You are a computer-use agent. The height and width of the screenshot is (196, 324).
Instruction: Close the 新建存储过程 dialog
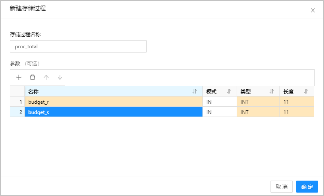tap(313, 10)
